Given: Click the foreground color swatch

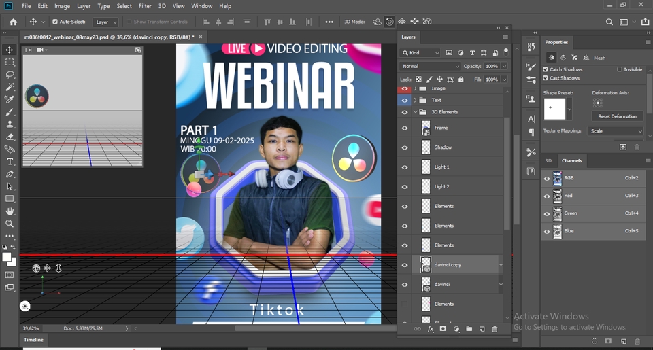Looking at the screenshot, I should tap(6, 258).
